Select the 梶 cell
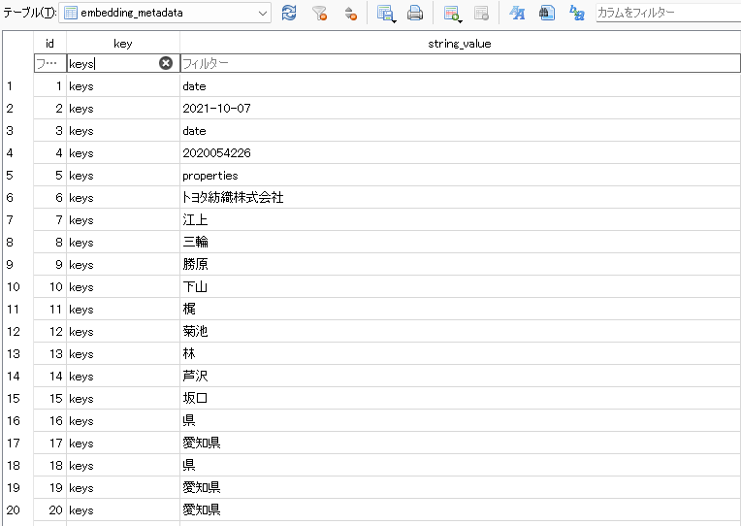The image size is (741, 526). (460, 309)
